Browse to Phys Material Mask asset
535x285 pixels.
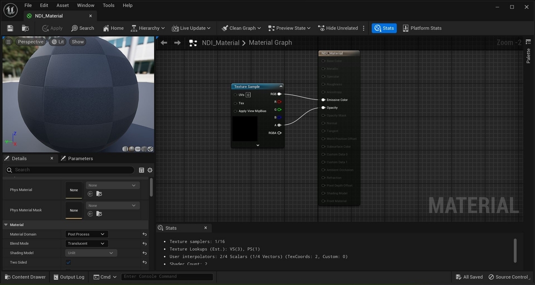point(99,214)
